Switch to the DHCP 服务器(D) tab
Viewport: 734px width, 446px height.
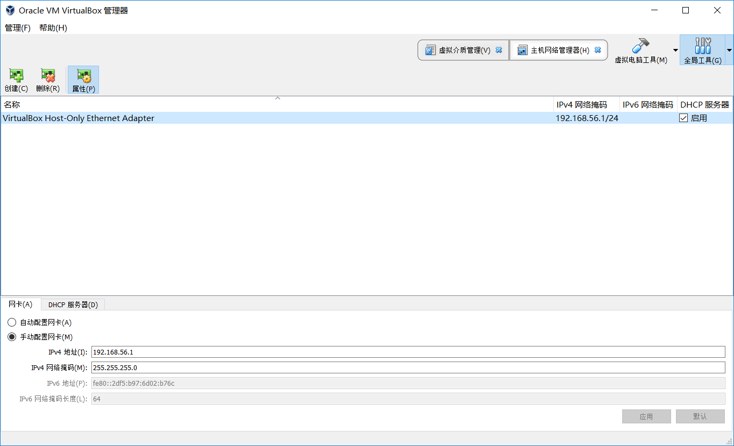point(73,305)
